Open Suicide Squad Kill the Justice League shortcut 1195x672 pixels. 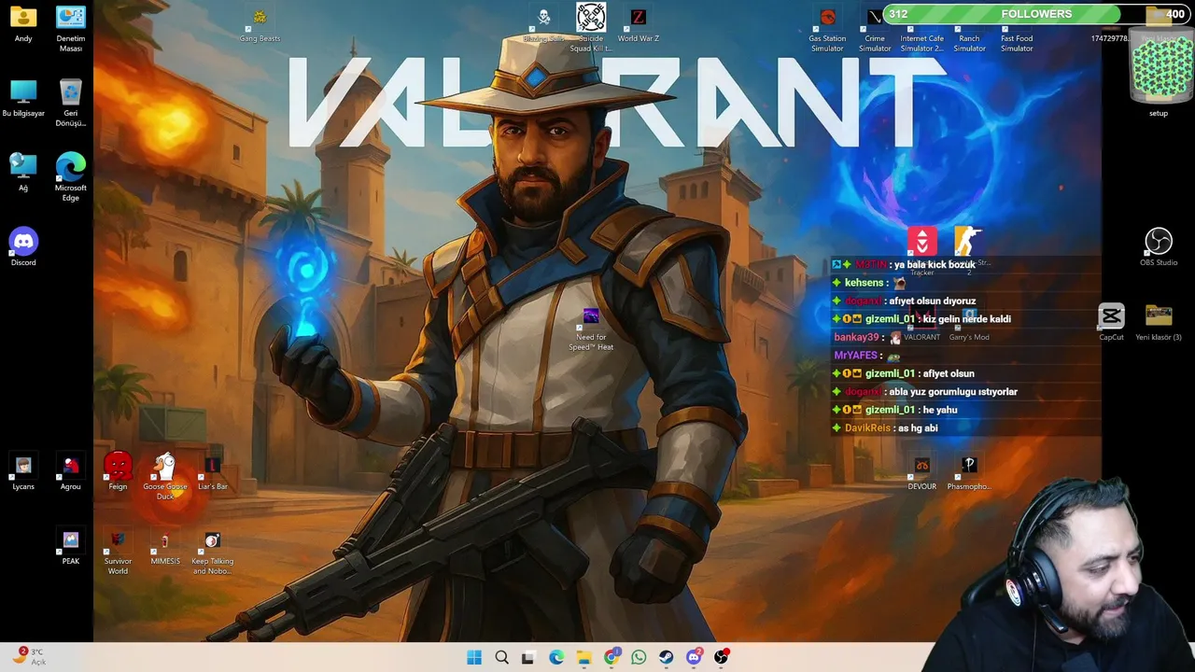(x=590, y=17)
